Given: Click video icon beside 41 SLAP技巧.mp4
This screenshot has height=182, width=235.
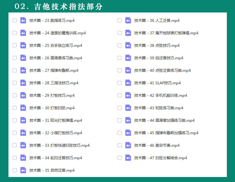Looking at the screenshot, I should click(128, 83).
